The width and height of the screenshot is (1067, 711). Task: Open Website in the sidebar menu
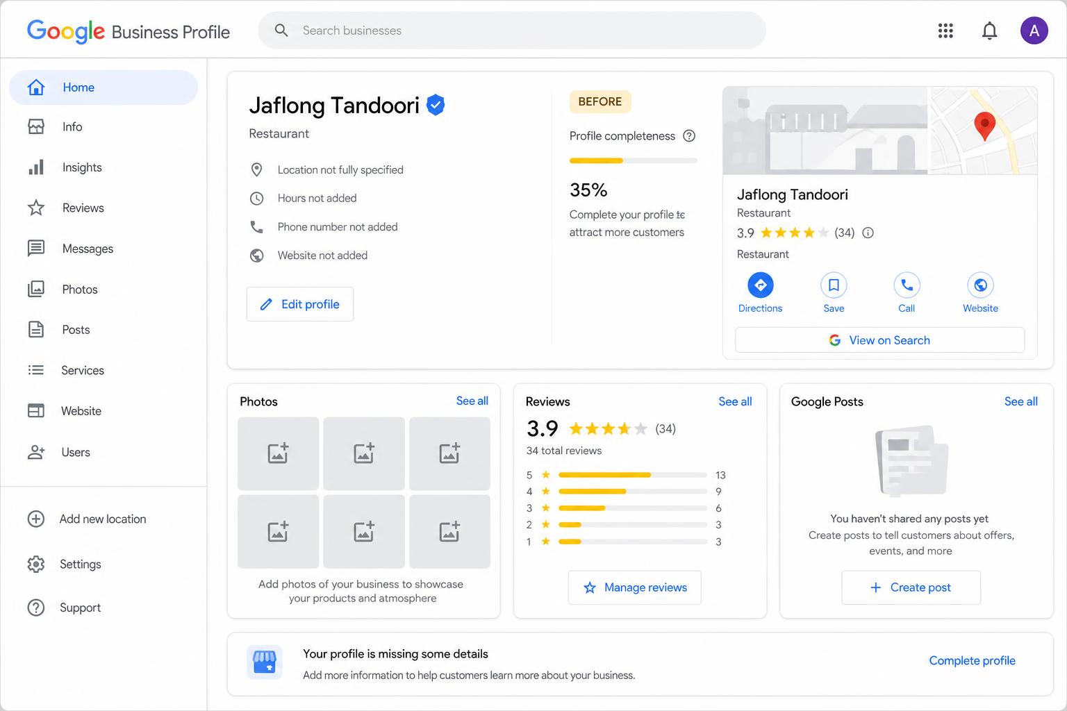pyautogui.click(x=104, y=411)
